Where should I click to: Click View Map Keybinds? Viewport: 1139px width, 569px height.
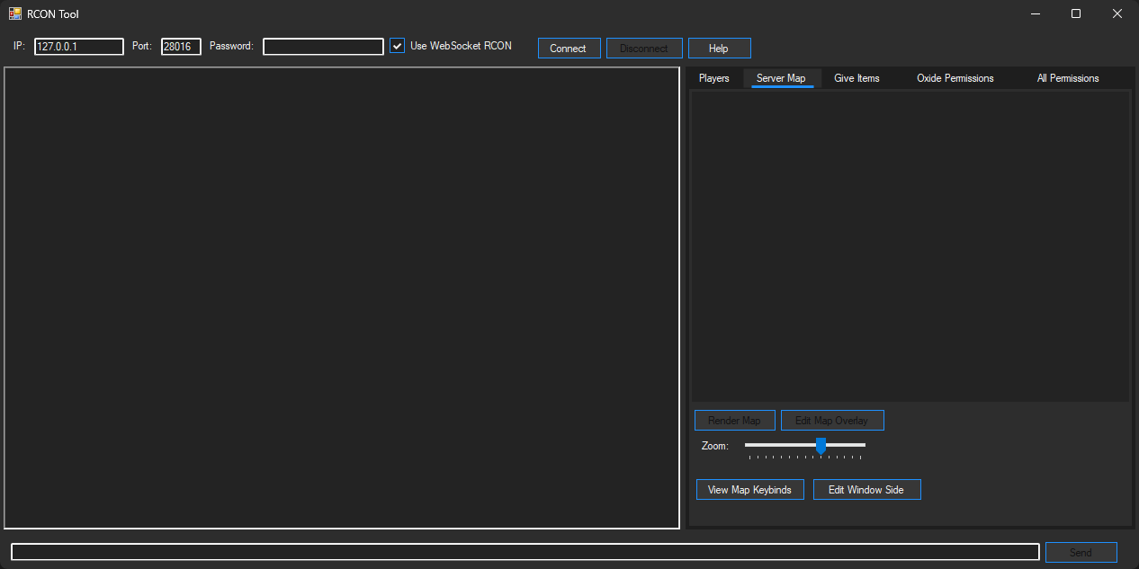(749, 489)
